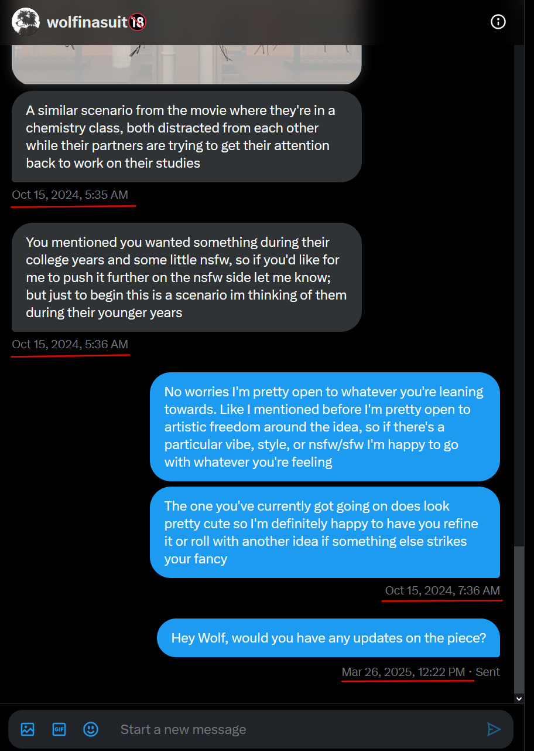Open the image attachment icon
This screenshot has width=534, height=751.
pyautogui.click(x=28, y=729)
